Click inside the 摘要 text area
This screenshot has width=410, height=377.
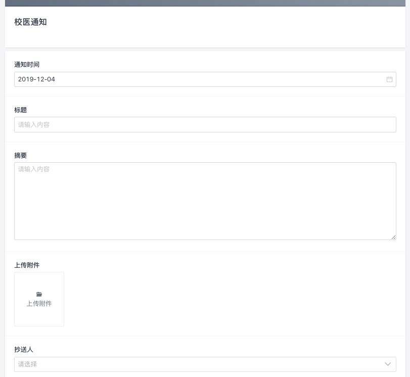(205, 201)
